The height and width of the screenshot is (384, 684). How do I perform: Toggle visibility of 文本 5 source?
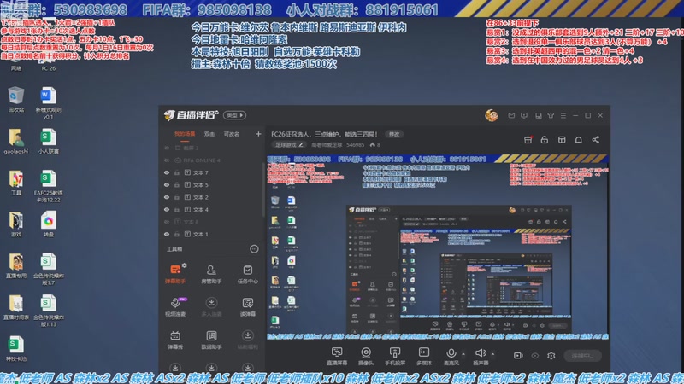coord(167,185)
